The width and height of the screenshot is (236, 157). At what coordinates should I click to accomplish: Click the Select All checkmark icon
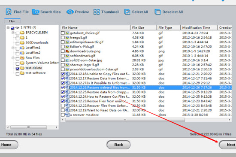pyautogui.click(x=127, y=12)
